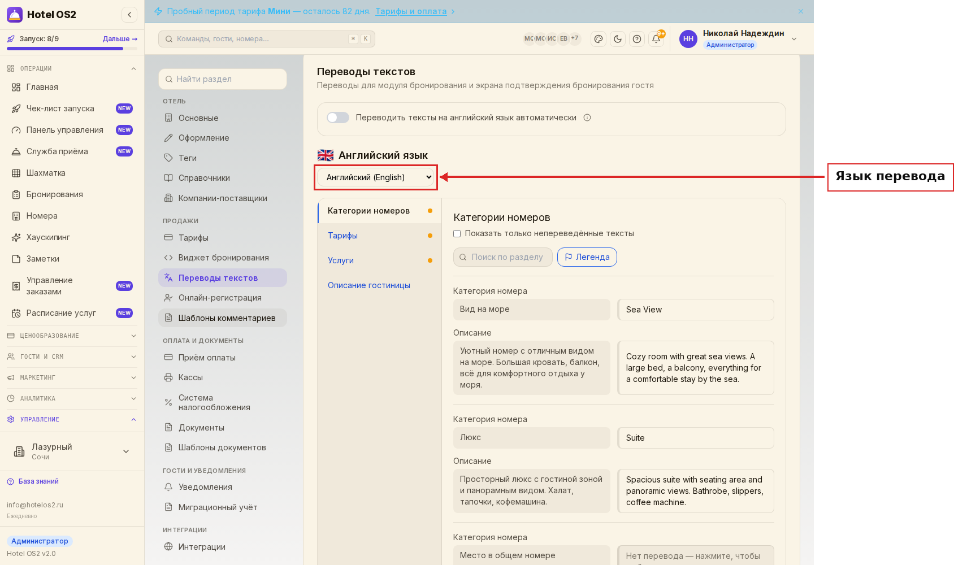The image size is (967, 565).
Task: Open the Английский (English) language dropdown
Action: coord(376,177)
